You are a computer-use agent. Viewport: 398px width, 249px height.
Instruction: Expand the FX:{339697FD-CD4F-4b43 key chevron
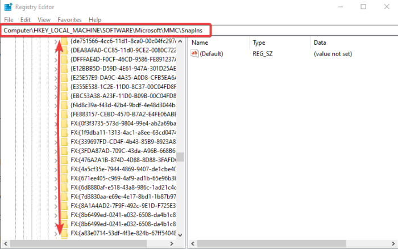(56, 142)
